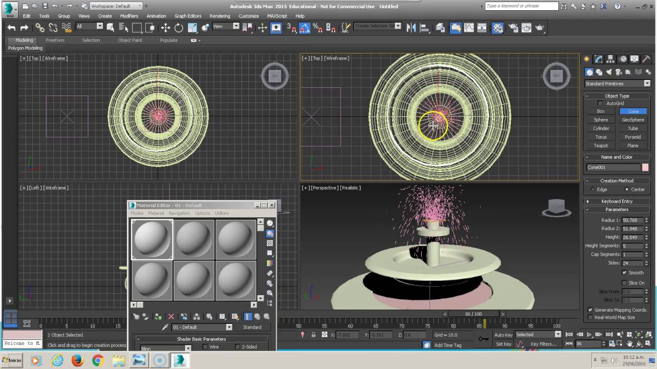Click the Teapot object type button
The width and height of the screenshot is (657, 369).
tap(601, 146)
